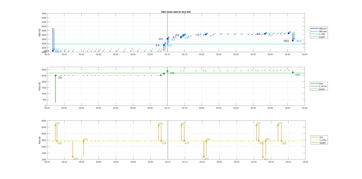The width and height of the screenshot is (362, 179).
Task: Select 'C_VBD' entry in the top legend
Action: [x=318, y=34]
